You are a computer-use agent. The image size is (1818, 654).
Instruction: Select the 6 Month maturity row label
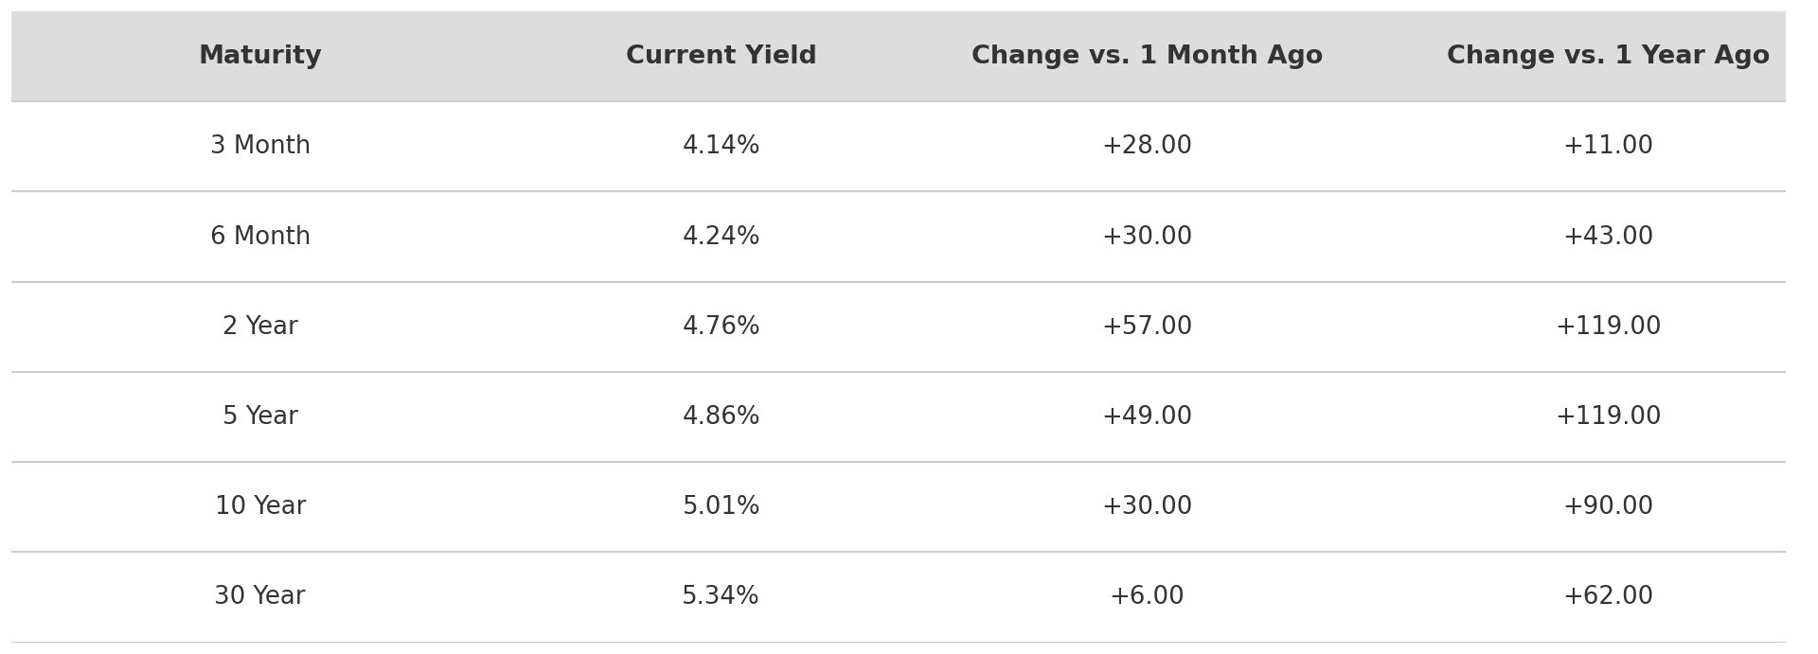click(260, 237)
